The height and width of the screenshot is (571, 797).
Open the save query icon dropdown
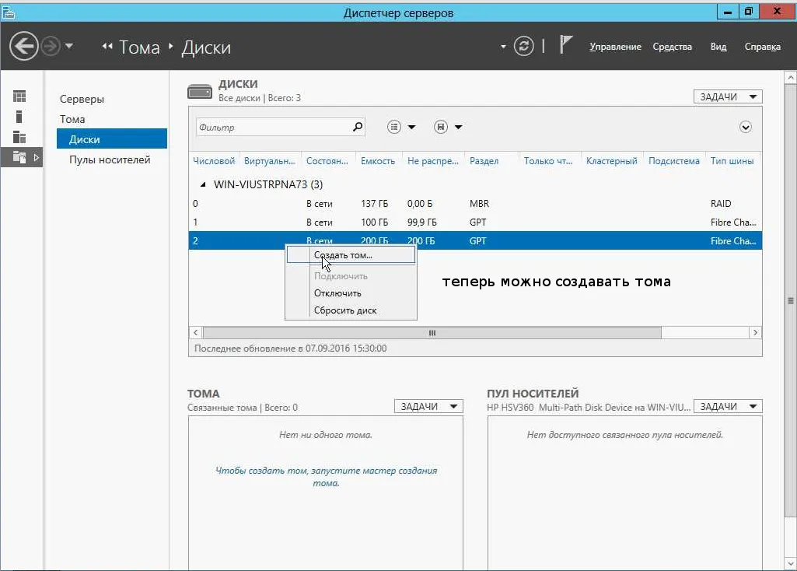[x=448, y=127]
